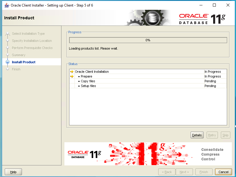Click the Oracle Database 11g header logo

[202, 19]
